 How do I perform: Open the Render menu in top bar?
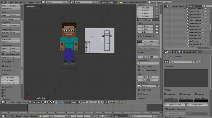(23, 2)
